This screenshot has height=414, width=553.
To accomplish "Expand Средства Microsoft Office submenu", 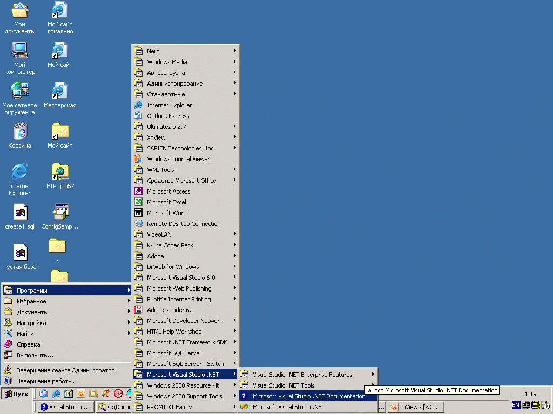I will point(186,181).
